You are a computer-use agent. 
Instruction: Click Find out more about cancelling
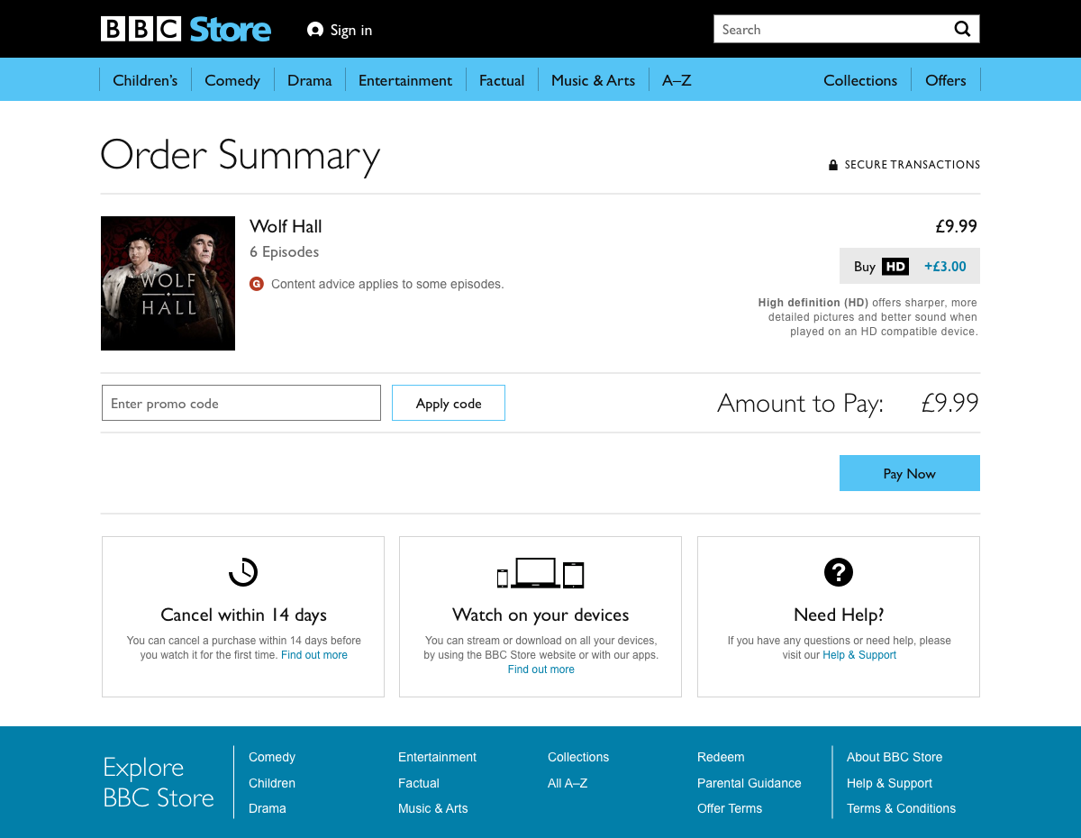tap(314, 655)
